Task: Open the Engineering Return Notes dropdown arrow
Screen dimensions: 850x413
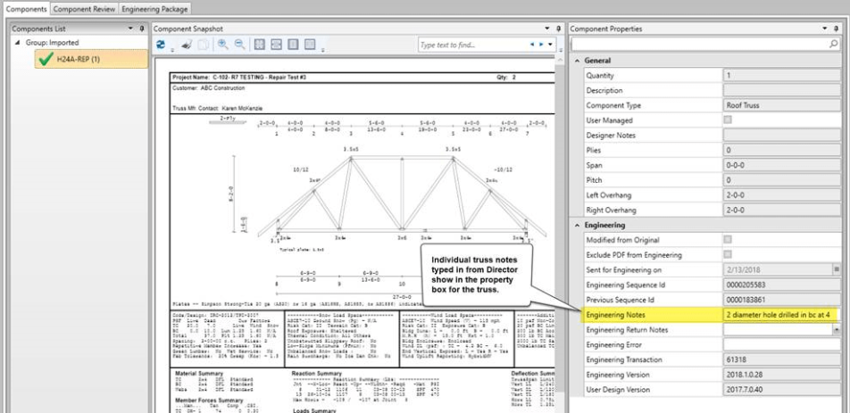Action: [x=837, y=330]
